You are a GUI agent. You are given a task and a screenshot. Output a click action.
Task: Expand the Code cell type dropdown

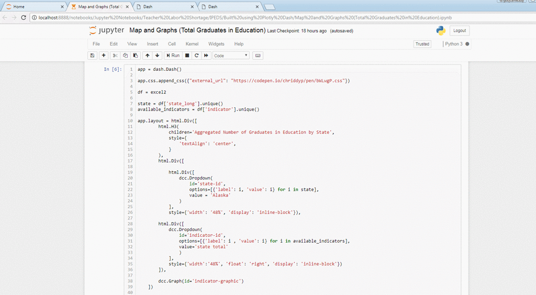(231, 56)
